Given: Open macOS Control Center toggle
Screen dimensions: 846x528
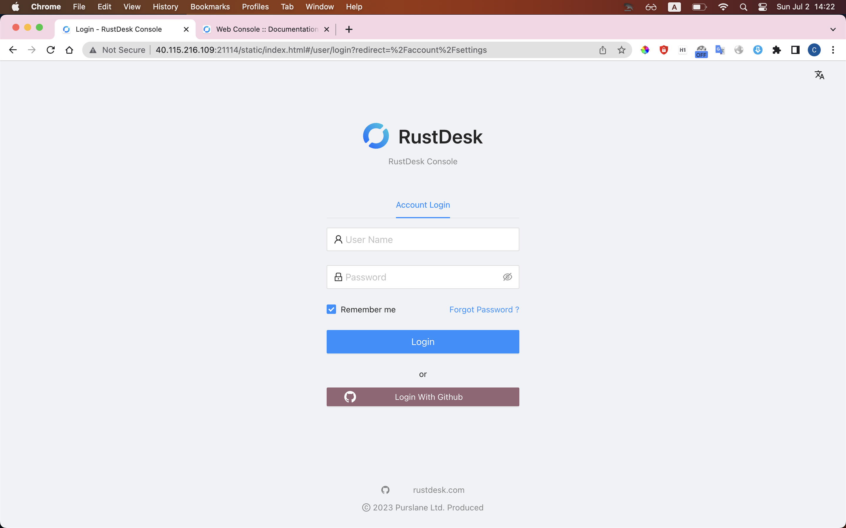Looking at the screenshot, I should point(763,7).
